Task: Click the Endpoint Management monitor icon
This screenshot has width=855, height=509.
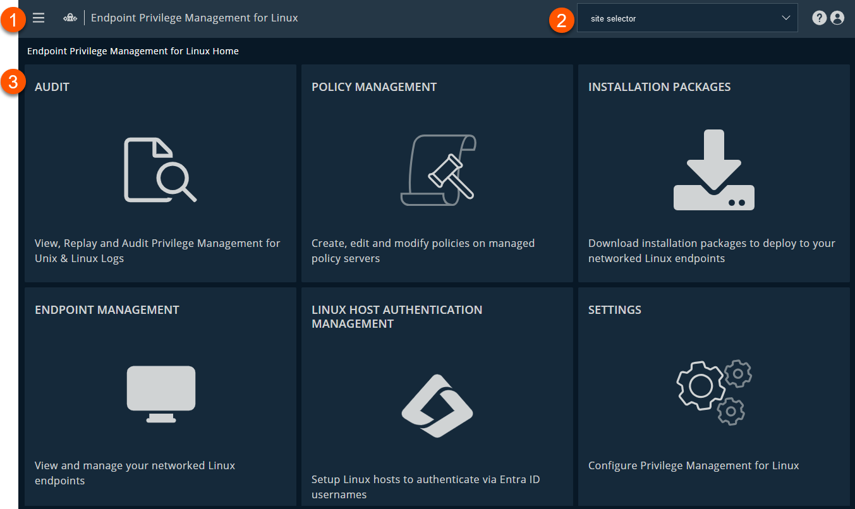Action: (x=161, y=393)
